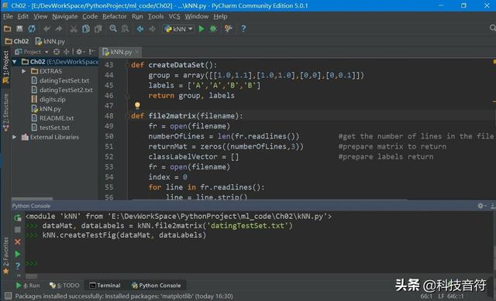The height and width of the screenshot is (301, 496).
Task: Open the Navigate menu
Action: [x=65, y=16]
